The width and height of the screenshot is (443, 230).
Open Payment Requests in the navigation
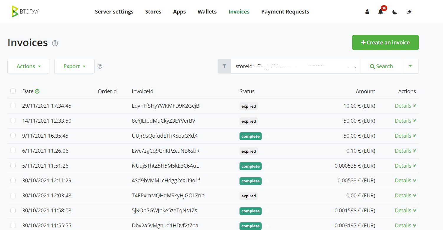(x=285, y=12)
